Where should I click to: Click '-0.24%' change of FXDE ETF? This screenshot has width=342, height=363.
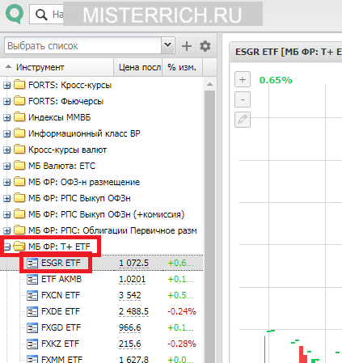[x=182, y=311]
